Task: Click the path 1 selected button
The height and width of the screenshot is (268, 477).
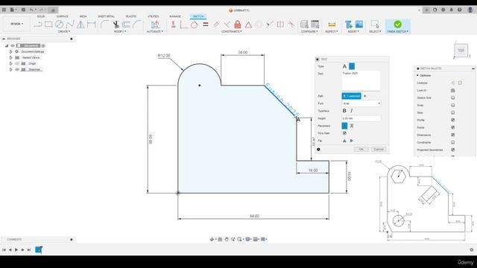Action: (351, 96)
